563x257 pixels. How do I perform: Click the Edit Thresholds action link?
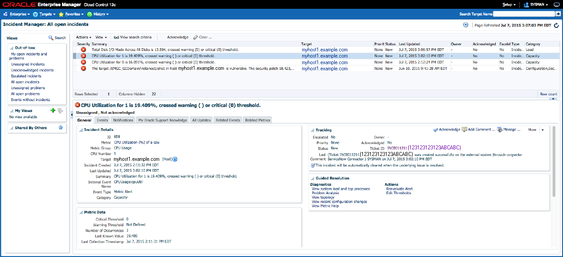(398, 193)
